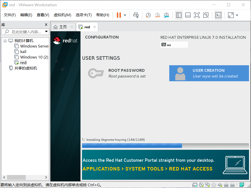The width and height of the screenshot is (251, 188).
Task: Enter full screen mode icon
Action: (197, 15)
